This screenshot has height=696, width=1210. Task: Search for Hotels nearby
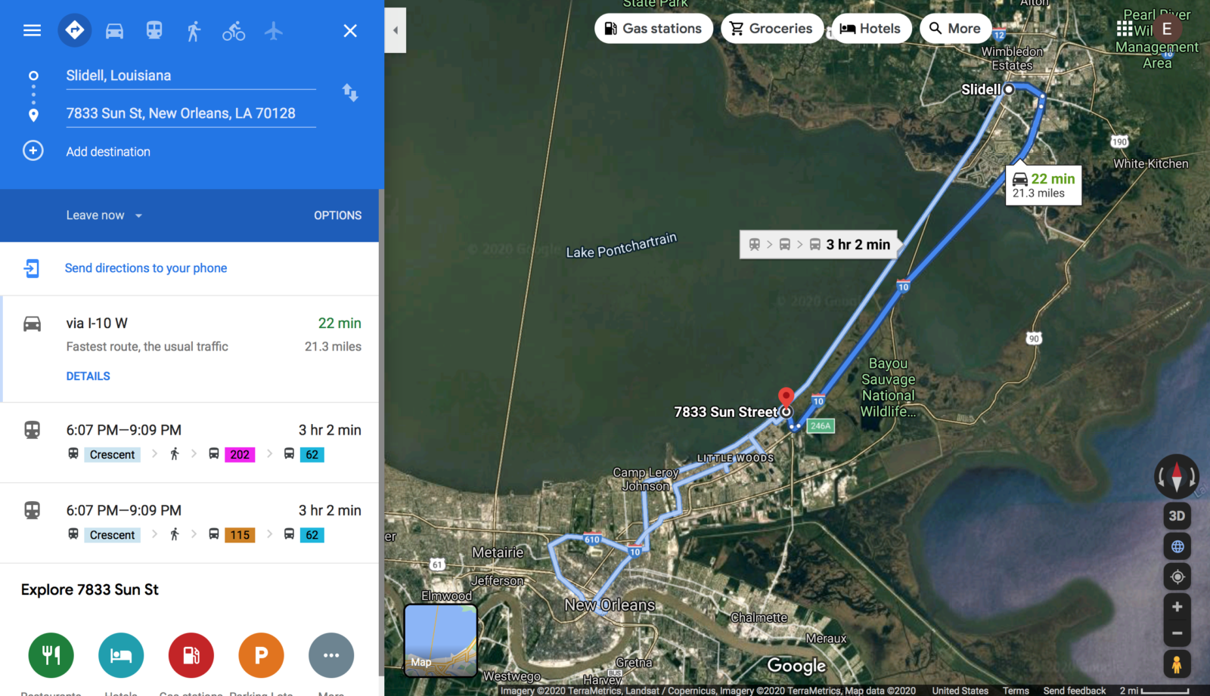pyautogui.click(x=870, y=29)
